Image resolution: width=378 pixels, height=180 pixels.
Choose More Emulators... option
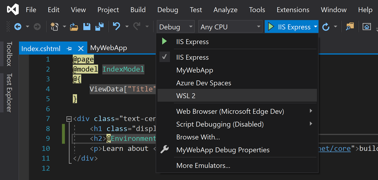click(x=237, y=165)
